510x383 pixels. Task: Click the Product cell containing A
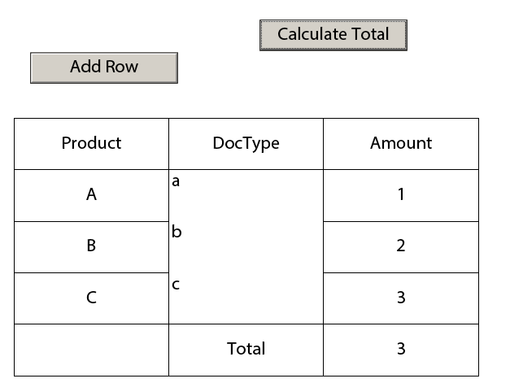pos(91,195)
